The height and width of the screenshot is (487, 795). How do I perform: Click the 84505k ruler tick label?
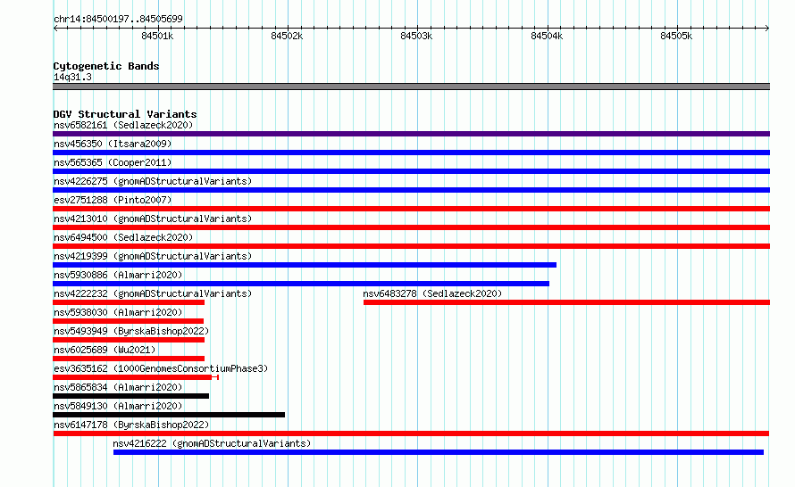tap(676, 36)
